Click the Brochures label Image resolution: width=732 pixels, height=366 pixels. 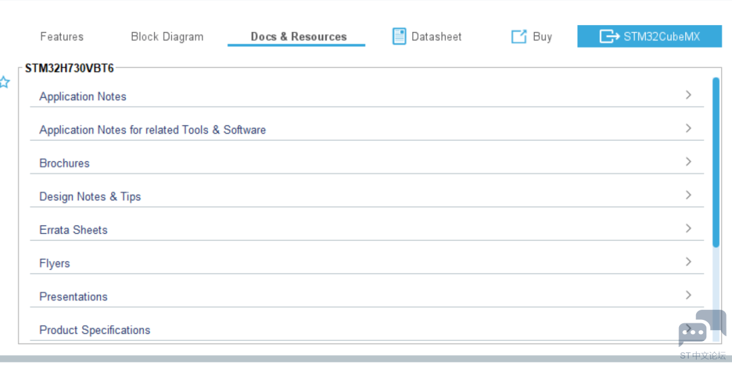64,163
